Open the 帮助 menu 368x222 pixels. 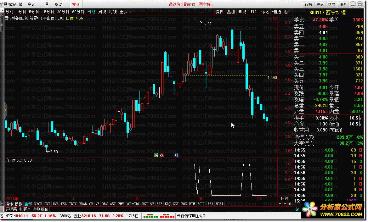click(x=59, y=4)
